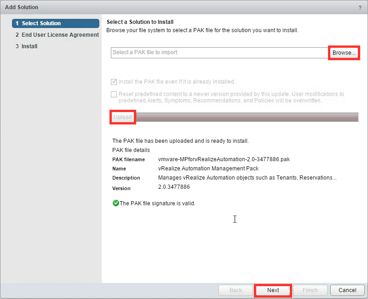368x299 pixels.
Task: Select step 1 Select Solution
Action: click(56, 23)
